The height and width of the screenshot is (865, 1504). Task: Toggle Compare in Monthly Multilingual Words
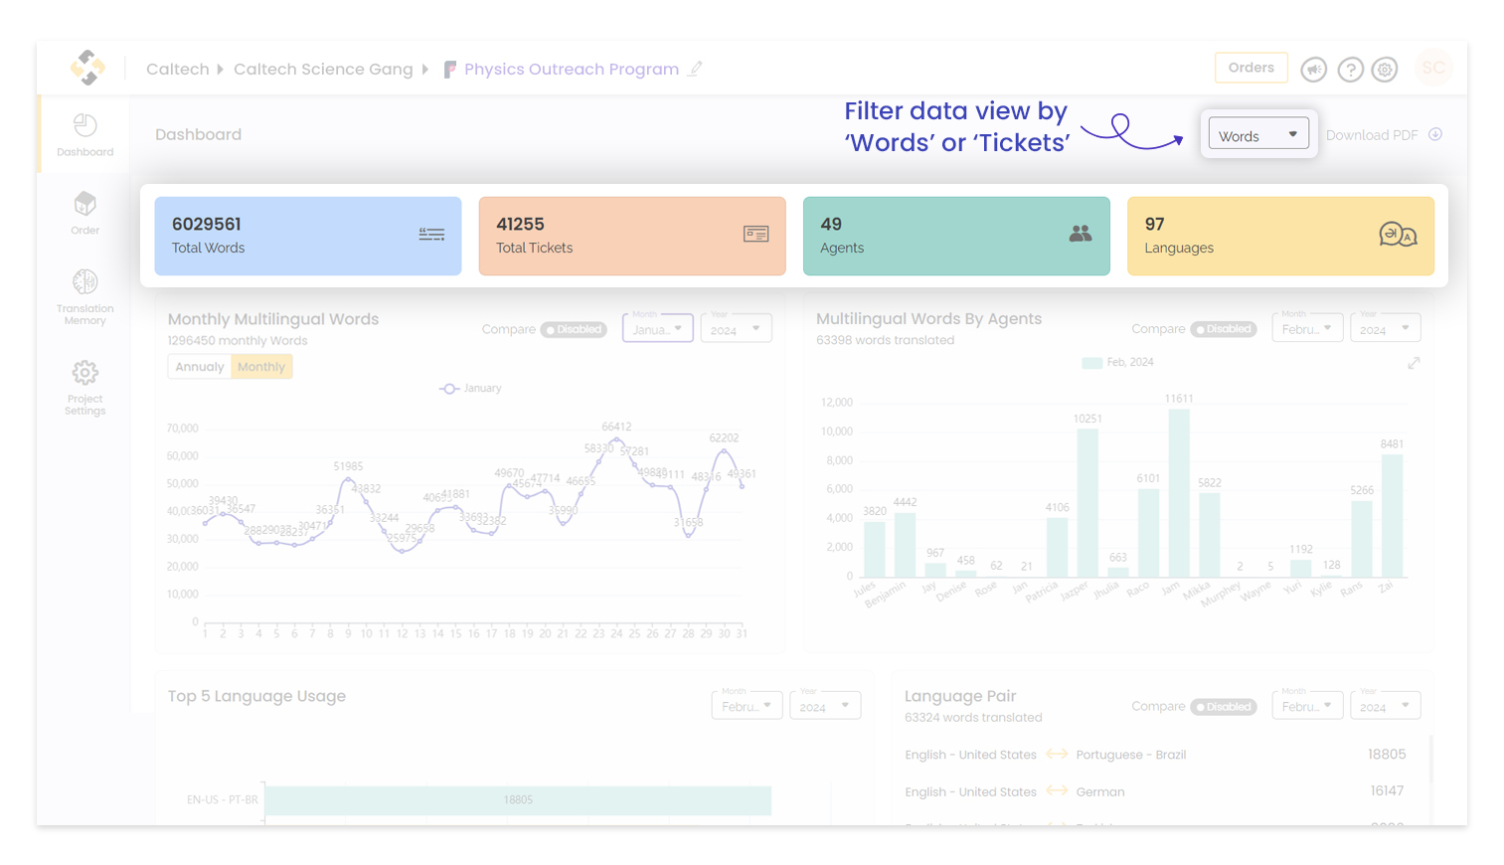coord(574,329)
